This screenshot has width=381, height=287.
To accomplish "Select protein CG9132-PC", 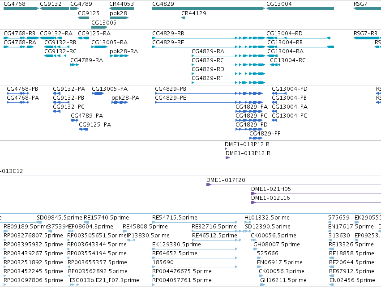I will coord(69,107).
